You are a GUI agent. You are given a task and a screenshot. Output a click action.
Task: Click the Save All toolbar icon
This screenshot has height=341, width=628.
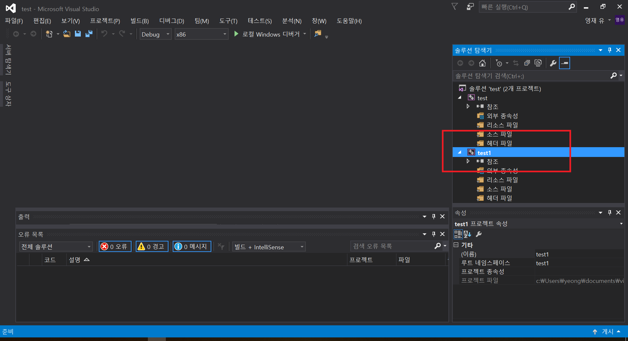coord(89,34)
